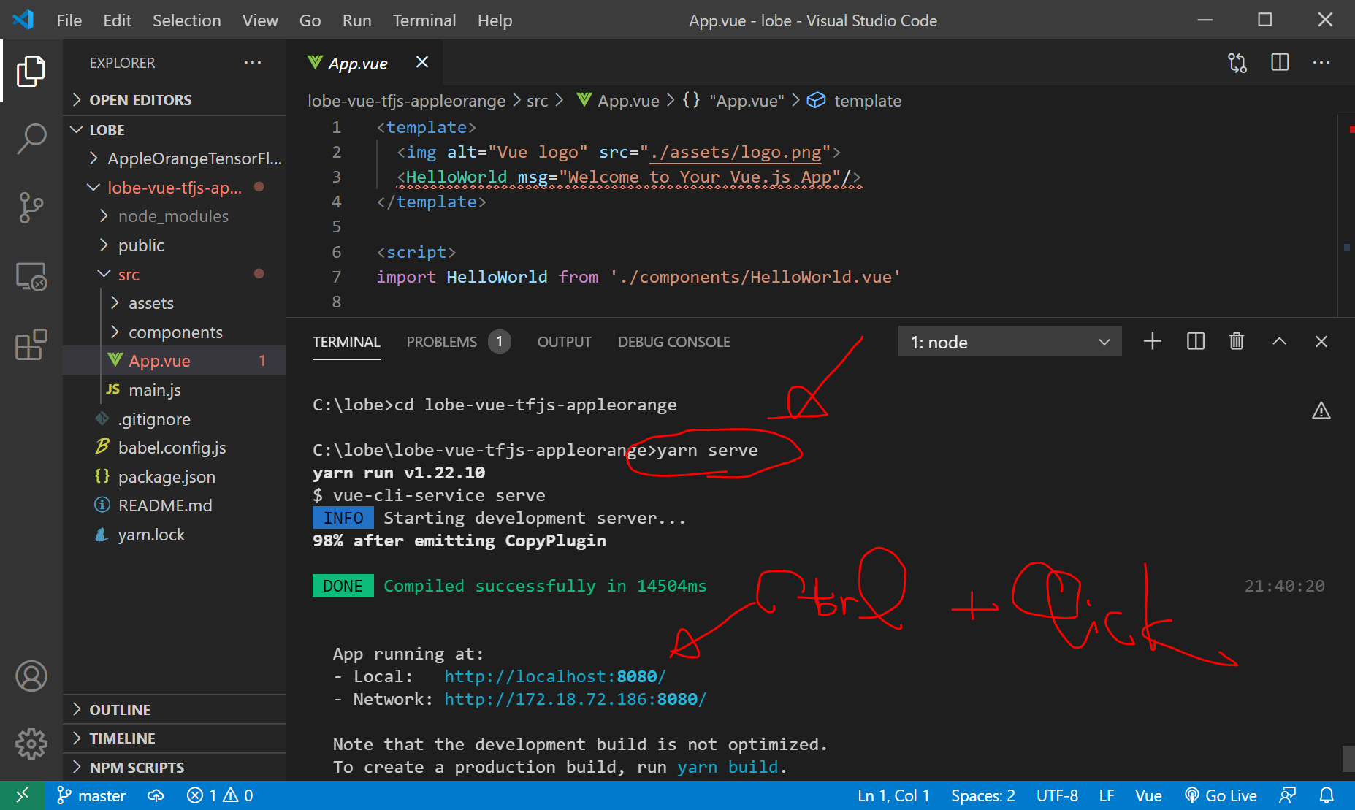This screenshot has height=810, width=1355.
Task: Switch to the DEBUG CONSOLE tab
Action: (x=674, y=342)
